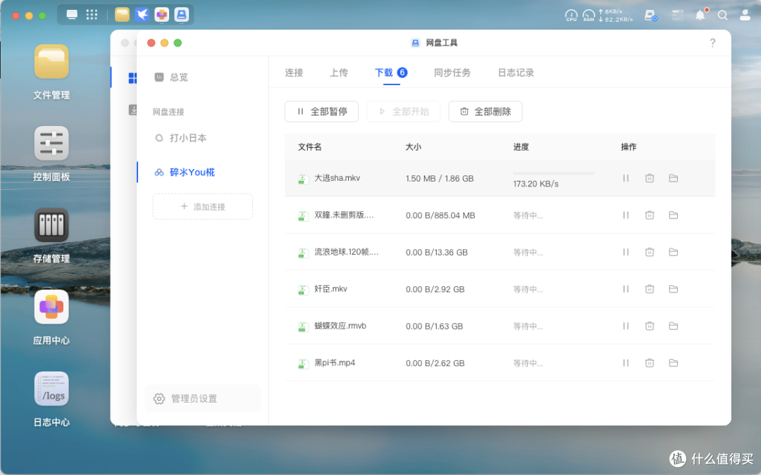
Task: Pause the 黑pi书.mp4 download
Action: click(626, 362)
